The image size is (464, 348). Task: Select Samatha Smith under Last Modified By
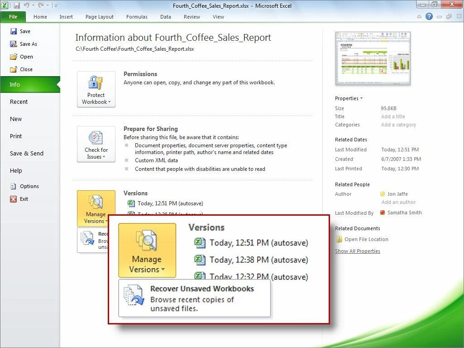[x=401, y=213]
